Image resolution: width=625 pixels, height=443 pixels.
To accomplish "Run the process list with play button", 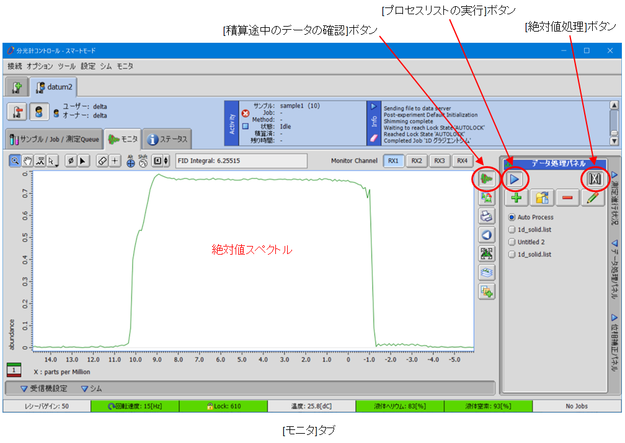I will pos(515,179).
